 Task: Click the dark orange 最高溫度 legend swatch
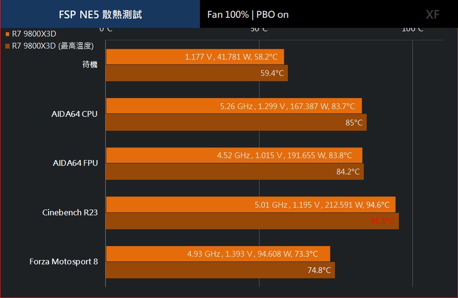point(8,46)
